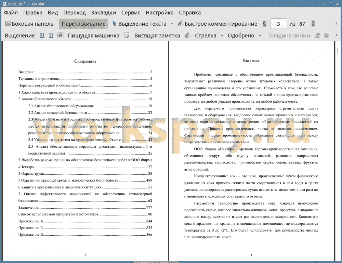This screenshot has height=263, width=342.
Task: Choose the Выделение highlighter annotation
Action: tap(19, 36)
